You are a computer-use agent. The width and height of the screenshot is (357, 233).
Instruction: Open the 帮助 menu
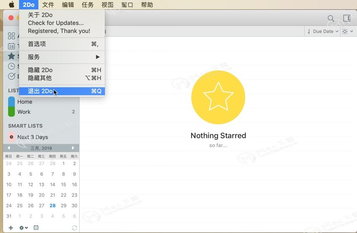point(147,5)
